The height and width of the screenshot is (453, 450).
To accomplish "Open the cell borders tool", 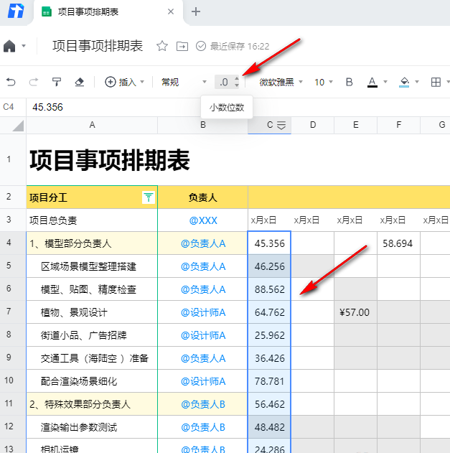I will click(436, 82).
